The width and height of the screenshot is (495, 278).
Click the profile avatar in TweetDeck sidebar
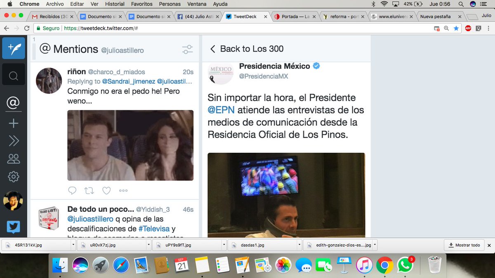13,201
